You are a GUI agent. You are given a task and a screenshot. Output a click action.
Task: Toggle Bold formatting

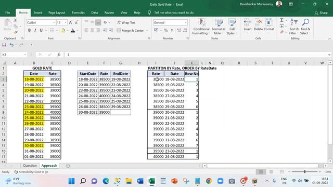tap(29, 30)
